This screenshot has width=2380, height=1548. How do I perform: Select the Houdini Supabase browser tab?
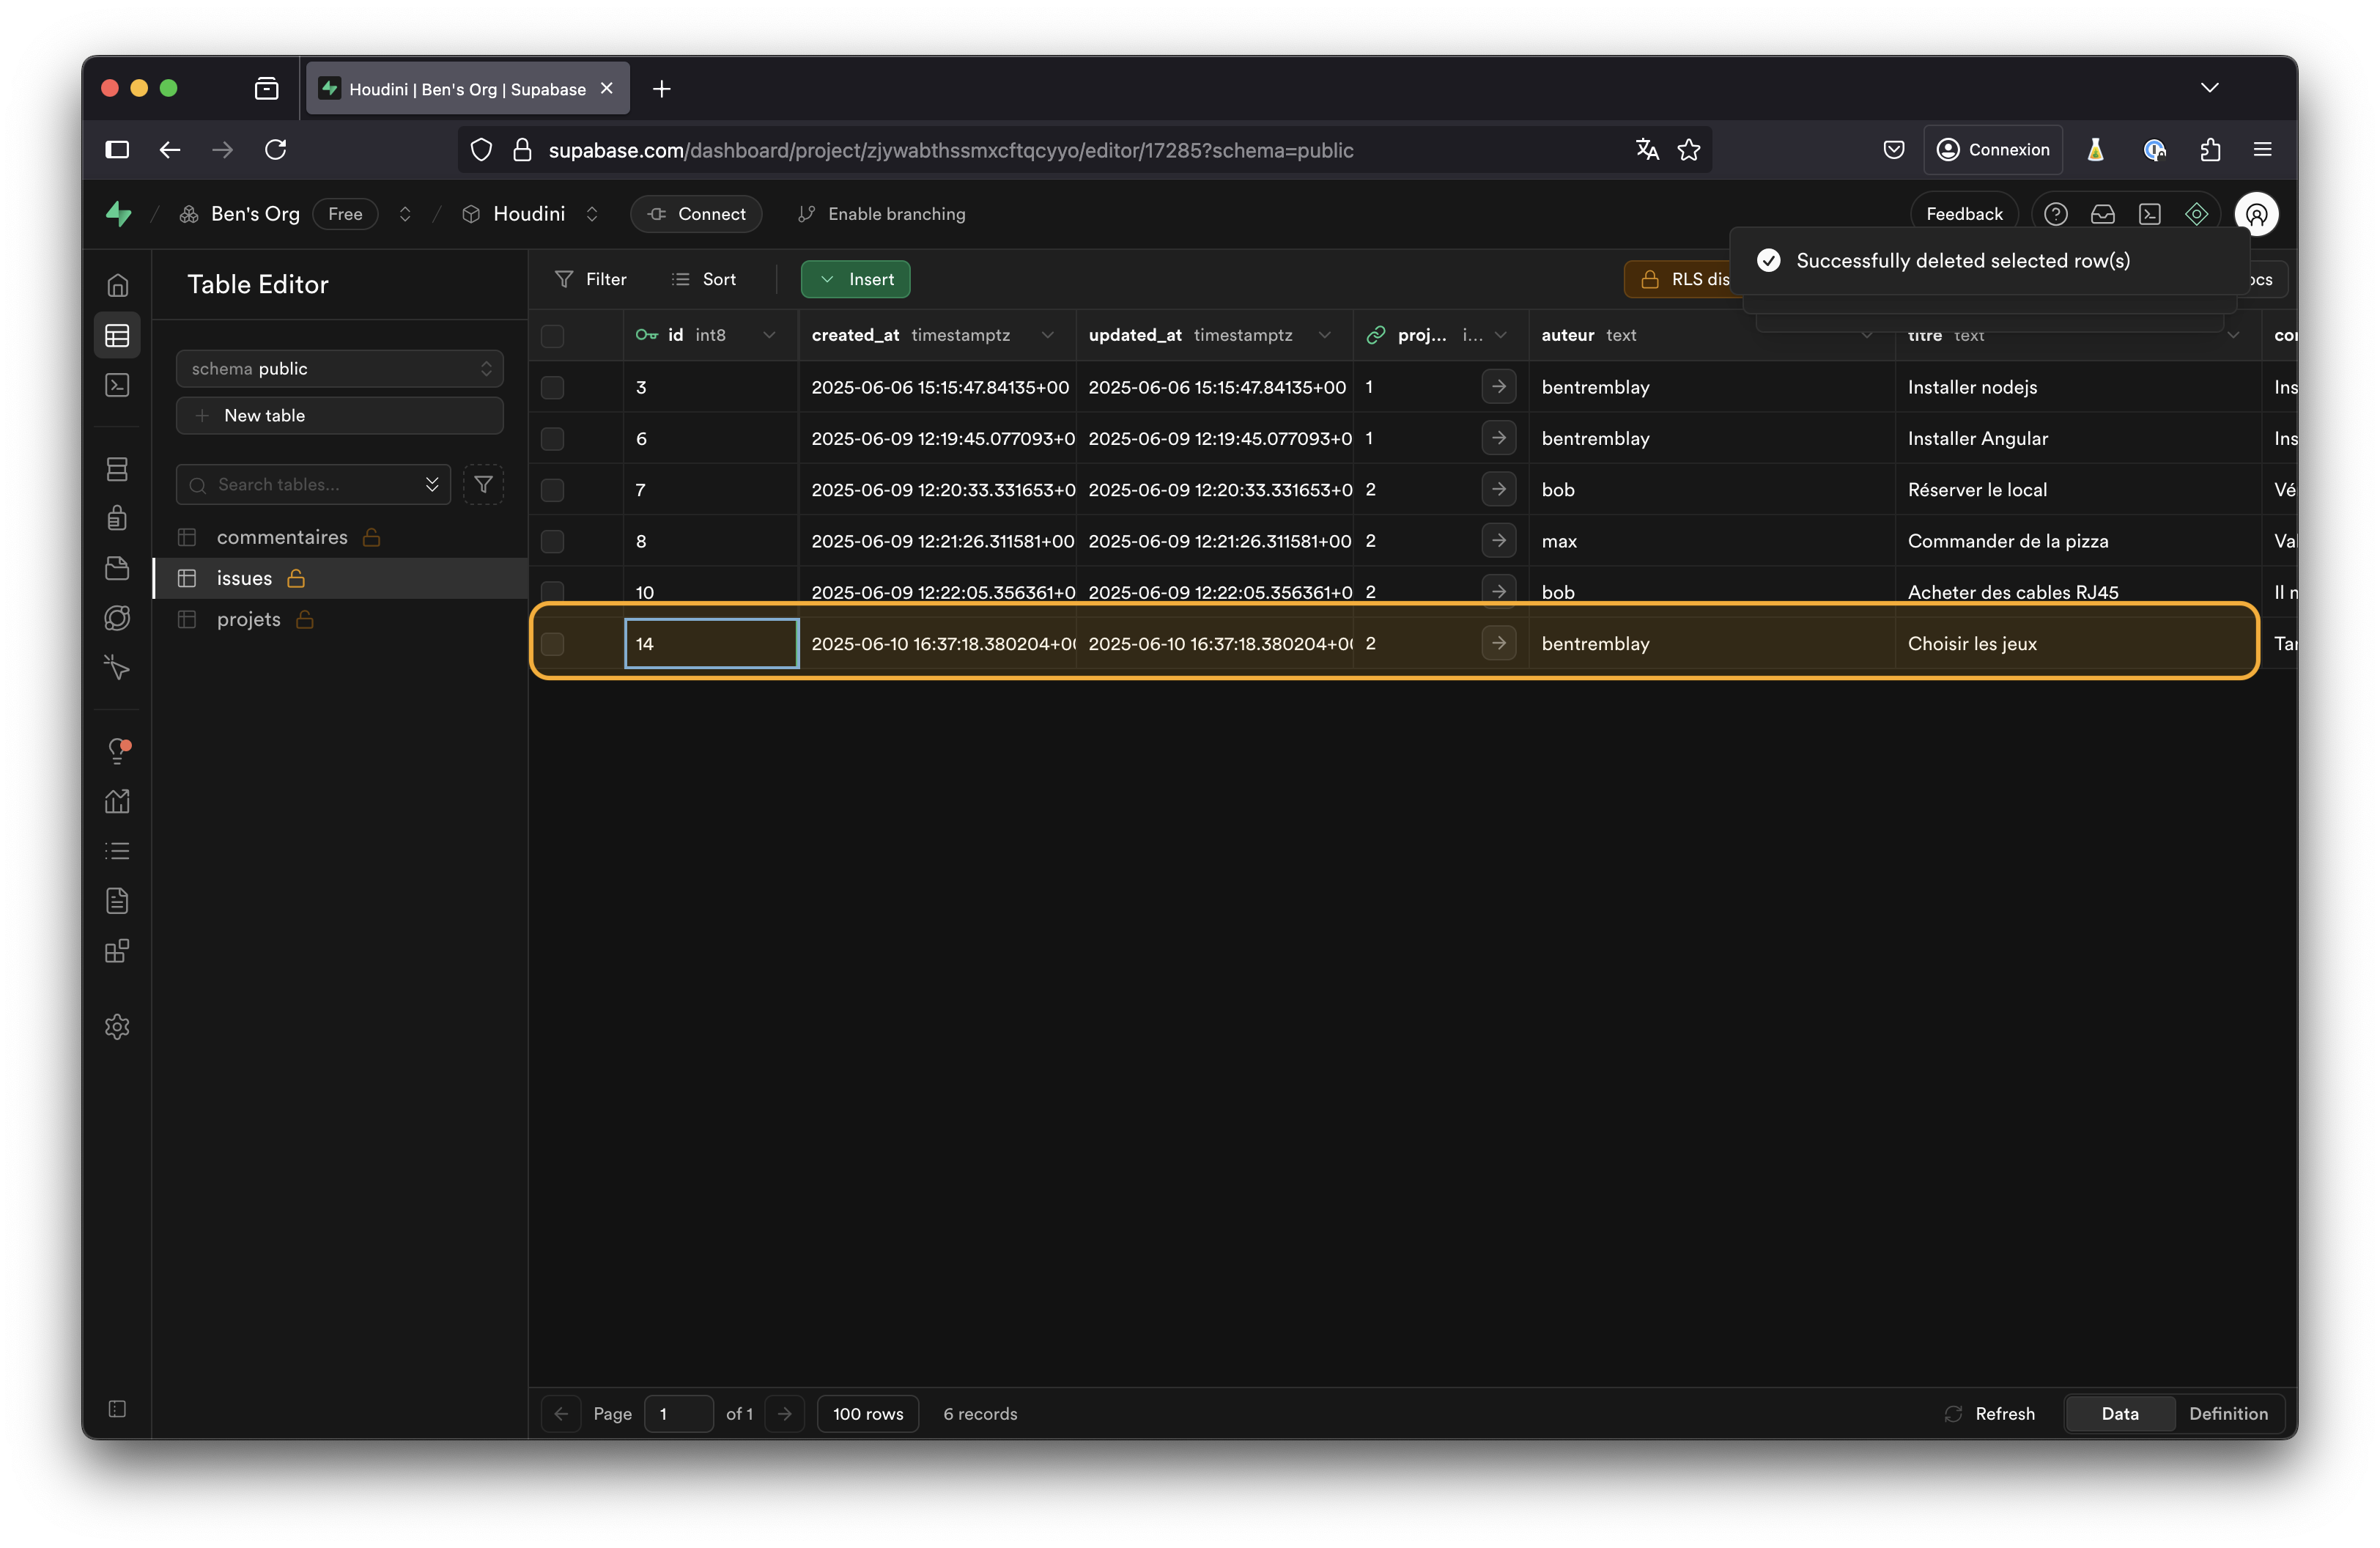467,89
